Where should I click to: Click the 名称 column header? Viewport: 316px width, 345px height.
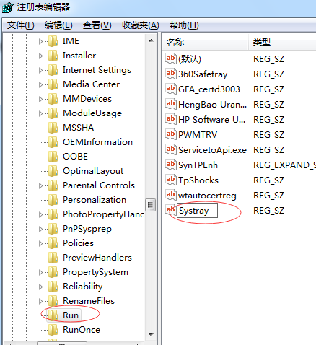206,43
